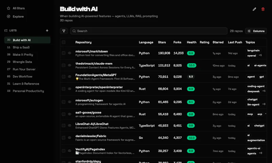Click inside the Search repos field
272x163 pixels.
tap(149, 31)
